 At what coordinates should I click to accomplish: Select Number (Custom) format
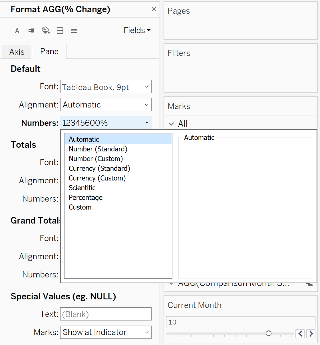pyautogui.click(x=118, y=159)
